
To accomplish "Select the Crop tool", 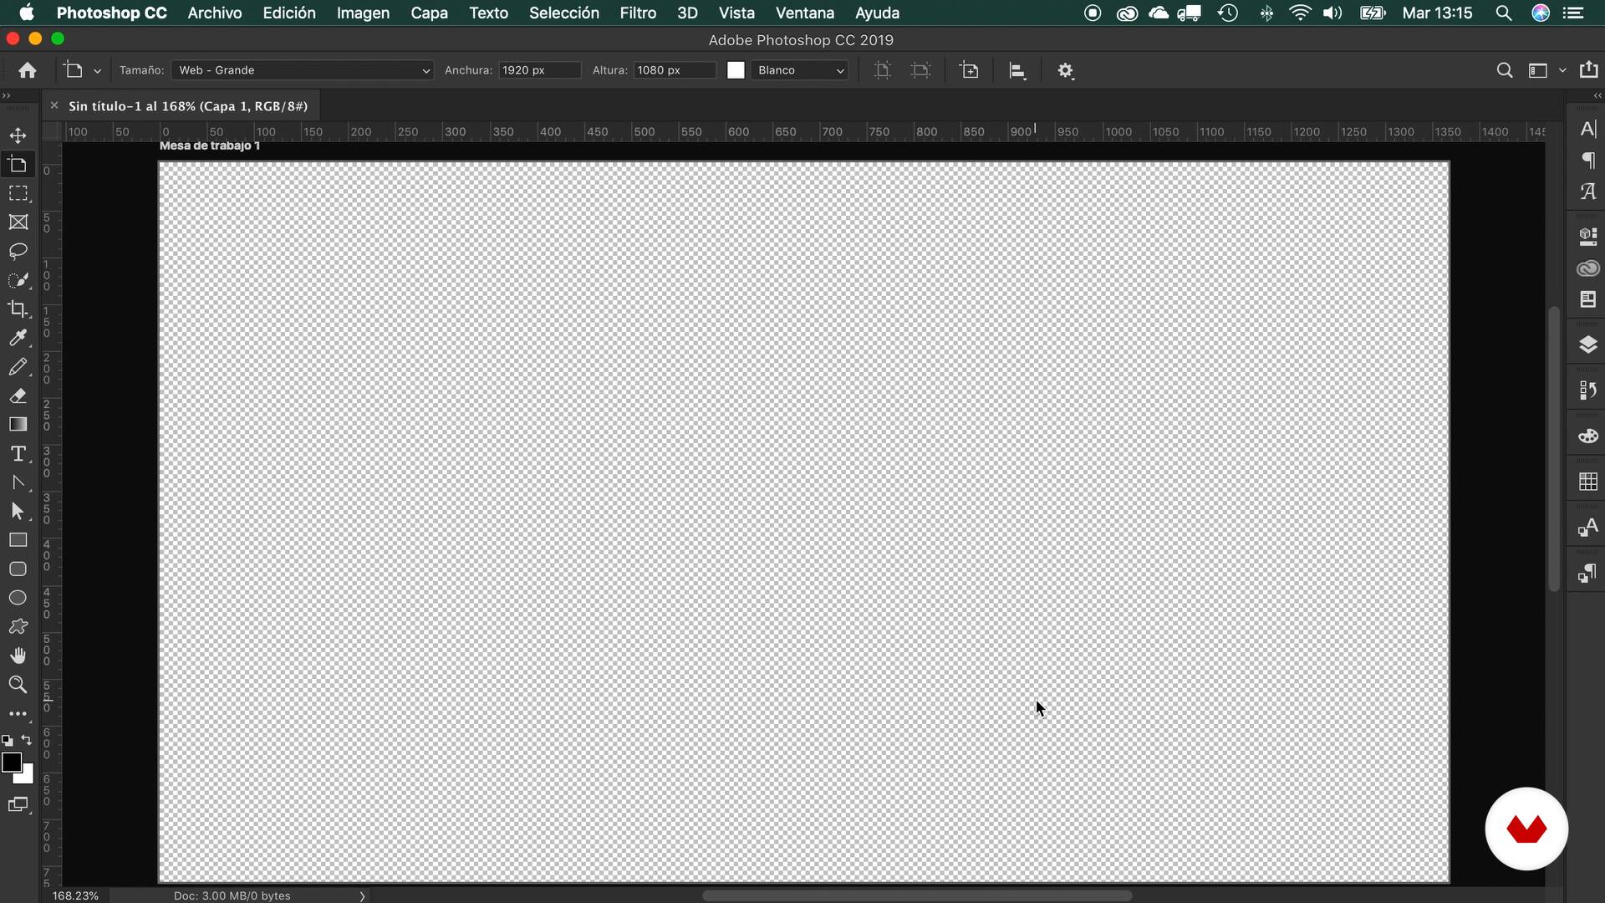I will (x=18, y=309).
